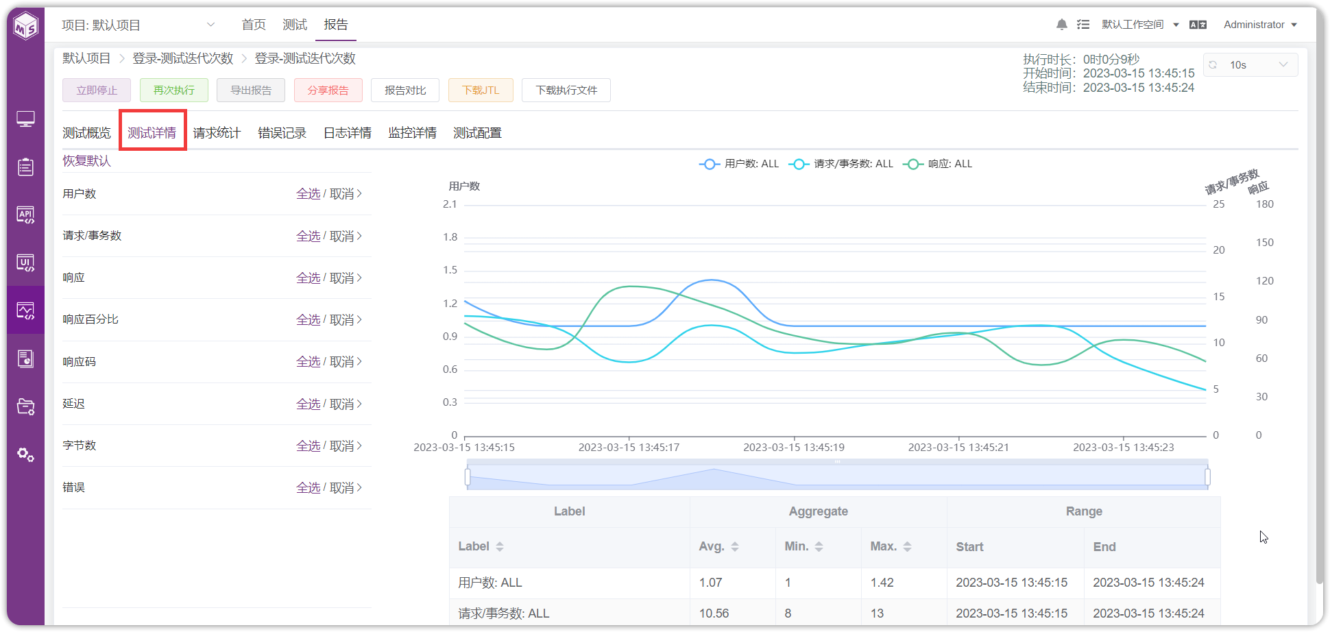1330x632 pixels.
Task: Open the 10s refresh interval dropdown
Action: coord(1250,64)
